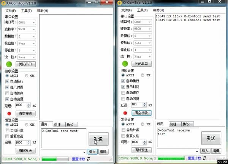The image size is (228, 164).
Task: Click 重置计数 link in the left status bar
Action: (79, 159)
